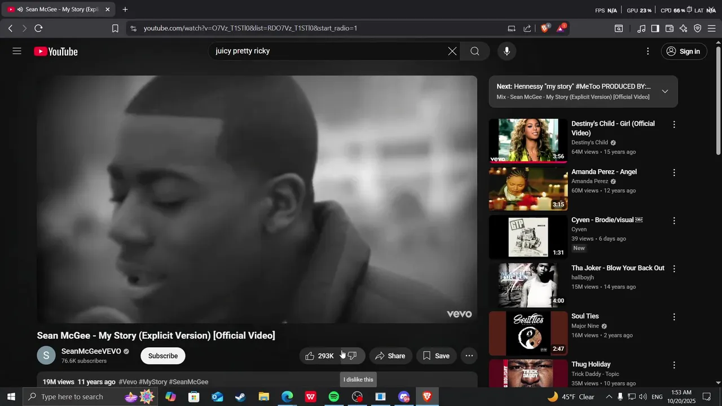Image resolution: width=722 pixels, height=406 pixels.
Task: Go to YouTube home via logo
Action: click(x=56, y=51)
